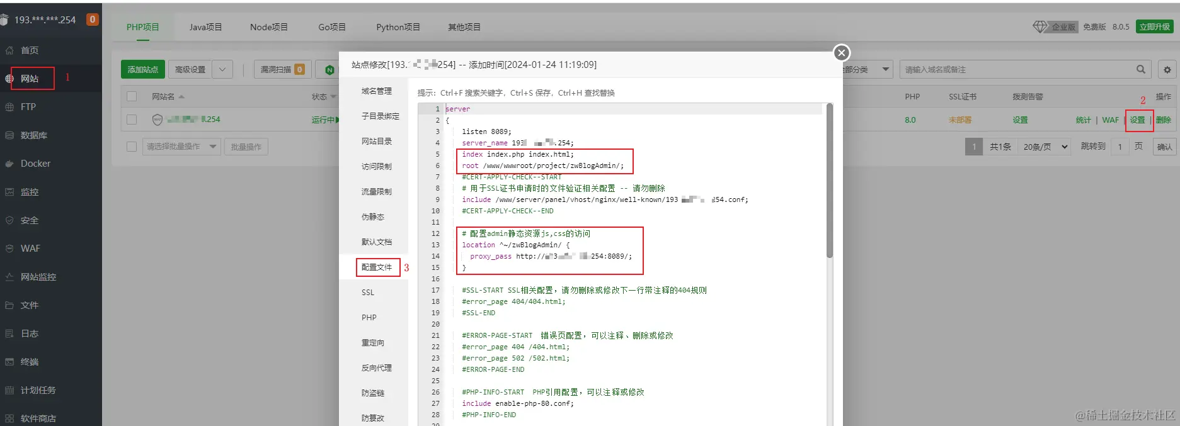Screen dimensions: 1180x426
Task: Open 防盗链 in dialog menu
Action: 372,393
